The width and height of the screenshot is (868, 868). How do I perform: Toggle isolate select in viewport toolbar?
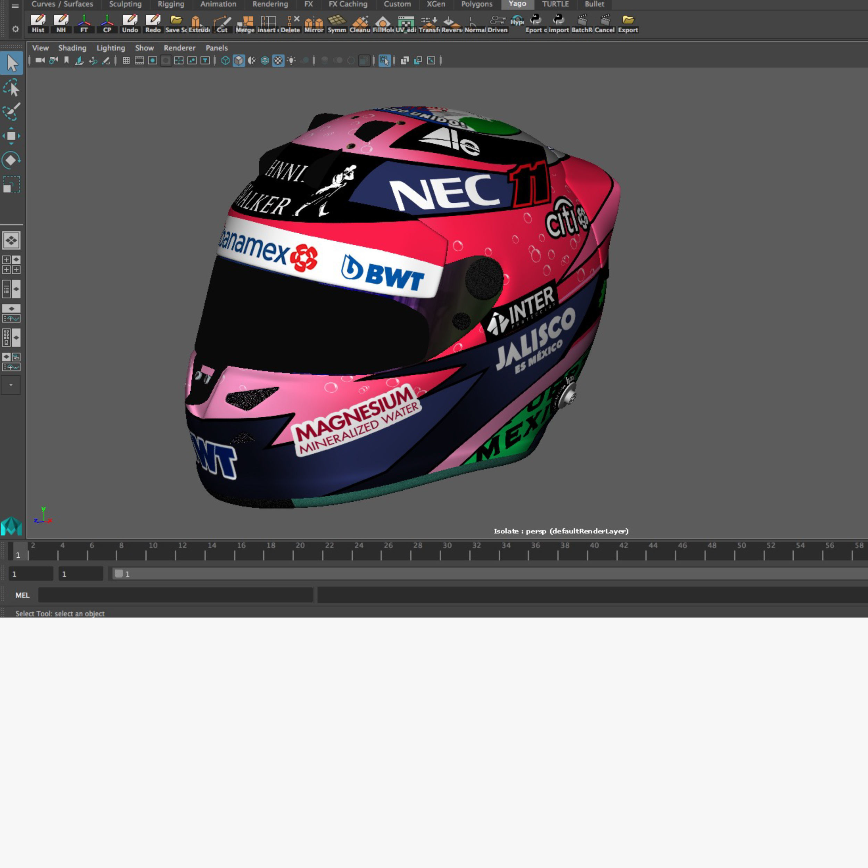pos(385,60)
